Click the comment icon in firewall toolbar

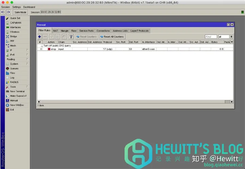tap(64, 37)
